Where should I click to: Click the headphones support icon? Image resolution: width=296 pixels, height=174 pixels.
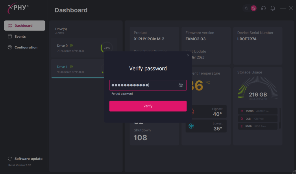[x=264, y=8]
